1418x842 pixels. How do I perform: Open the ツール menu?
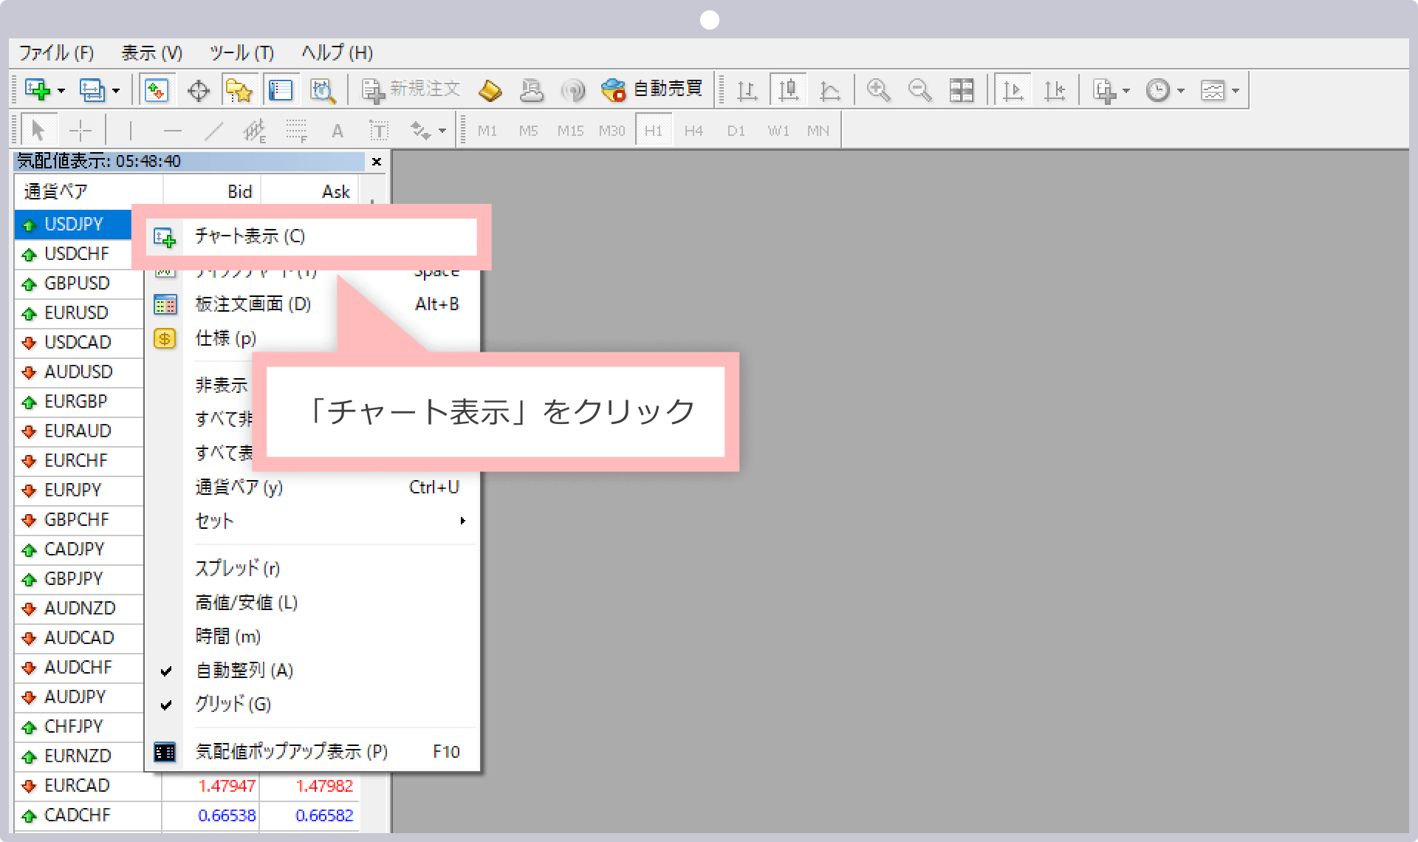click(x=242, y=52)
